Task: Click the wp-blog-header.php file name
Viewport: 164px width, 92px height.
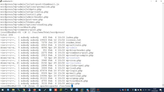Action: point(78,50)
